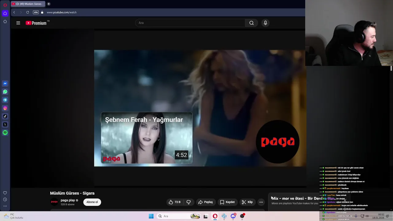
Task: Open the Opera menu logo
Action: click(5, 5)
